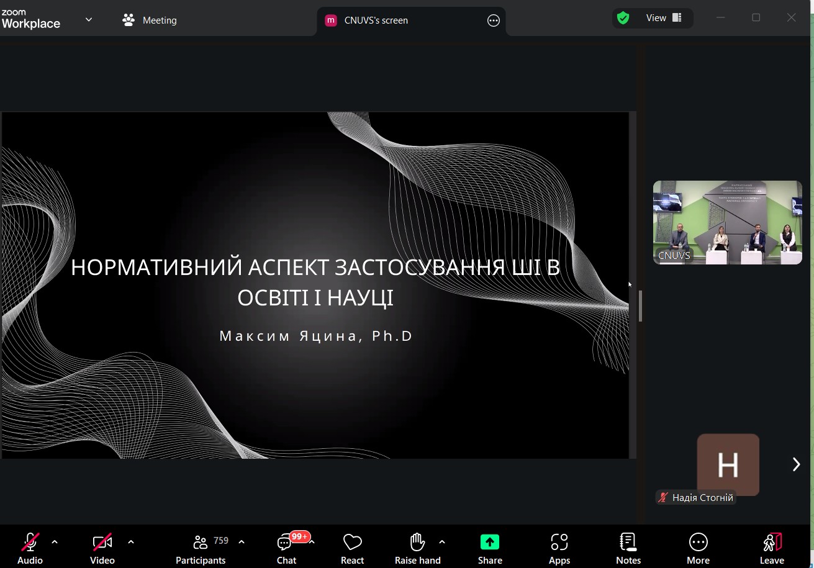Start screen sharing with the Share button
Viewport: 814px width, 568px height.
(489, 541)
